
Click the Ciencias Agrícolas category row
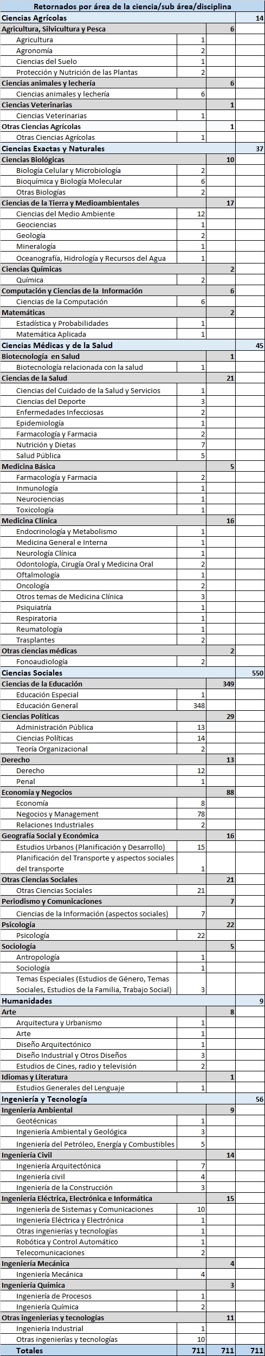click(132, 18)
